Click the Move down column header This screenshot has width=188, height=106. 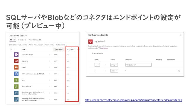pos(171,59)
